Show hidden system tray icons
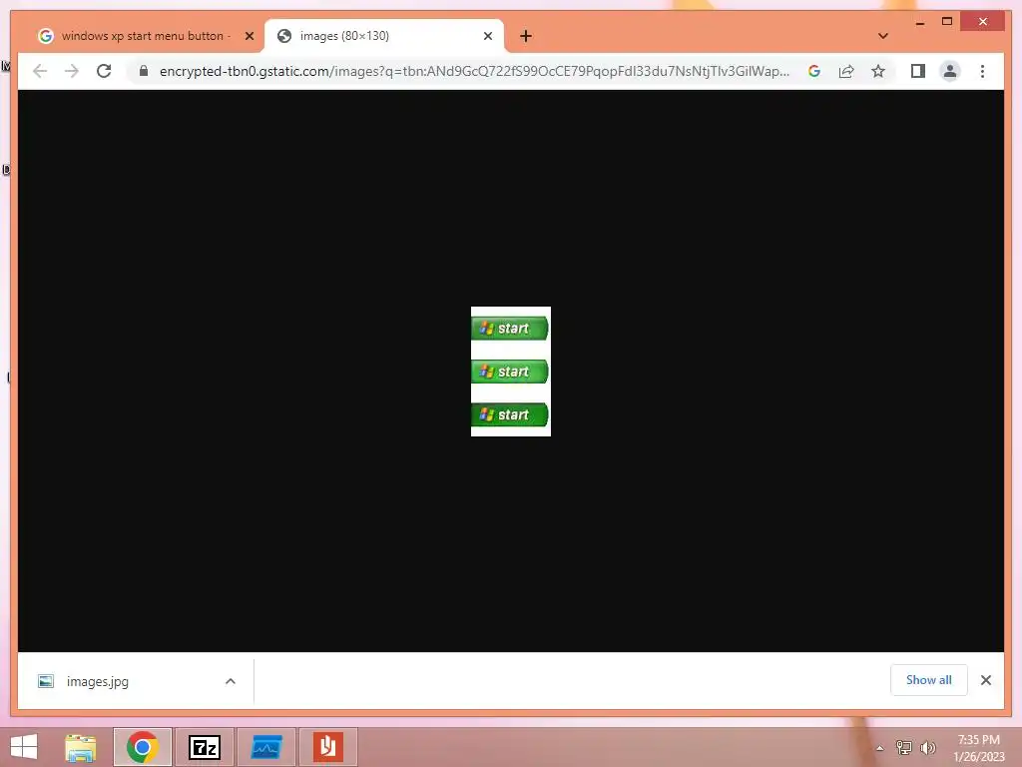1022x767 pixels. [879, 748]
